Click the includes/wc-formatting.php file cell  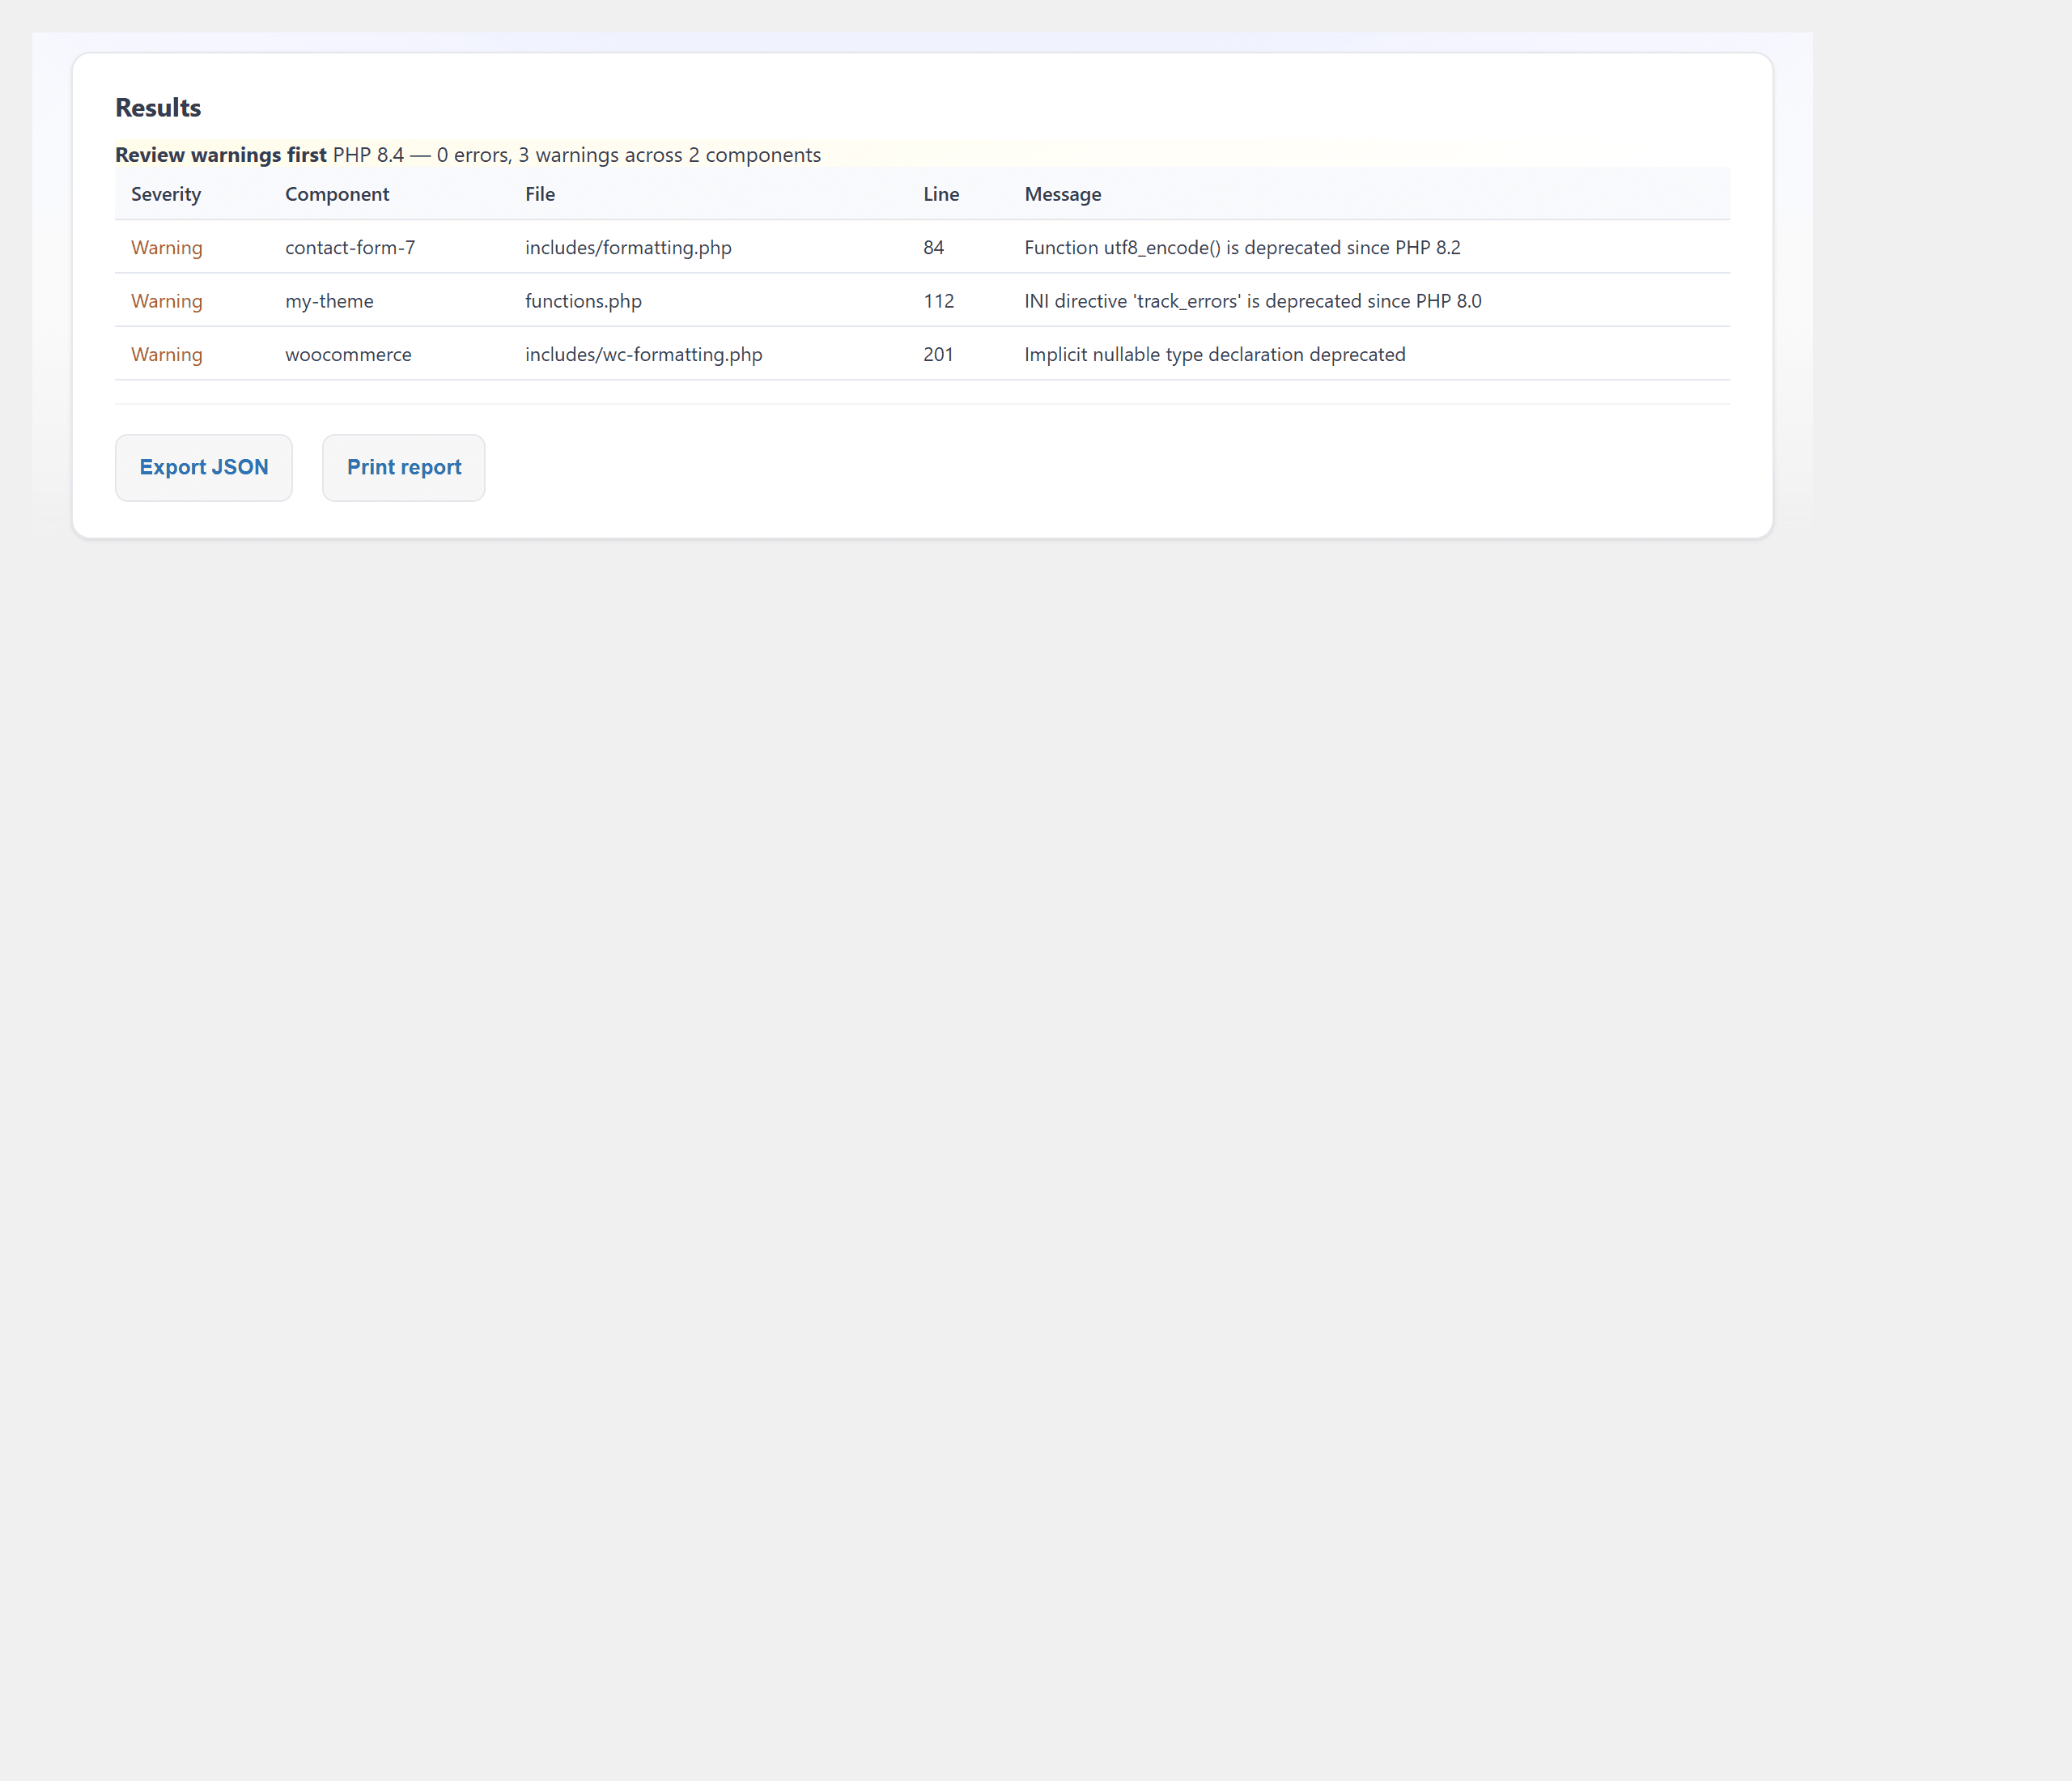tap(643, 354)
